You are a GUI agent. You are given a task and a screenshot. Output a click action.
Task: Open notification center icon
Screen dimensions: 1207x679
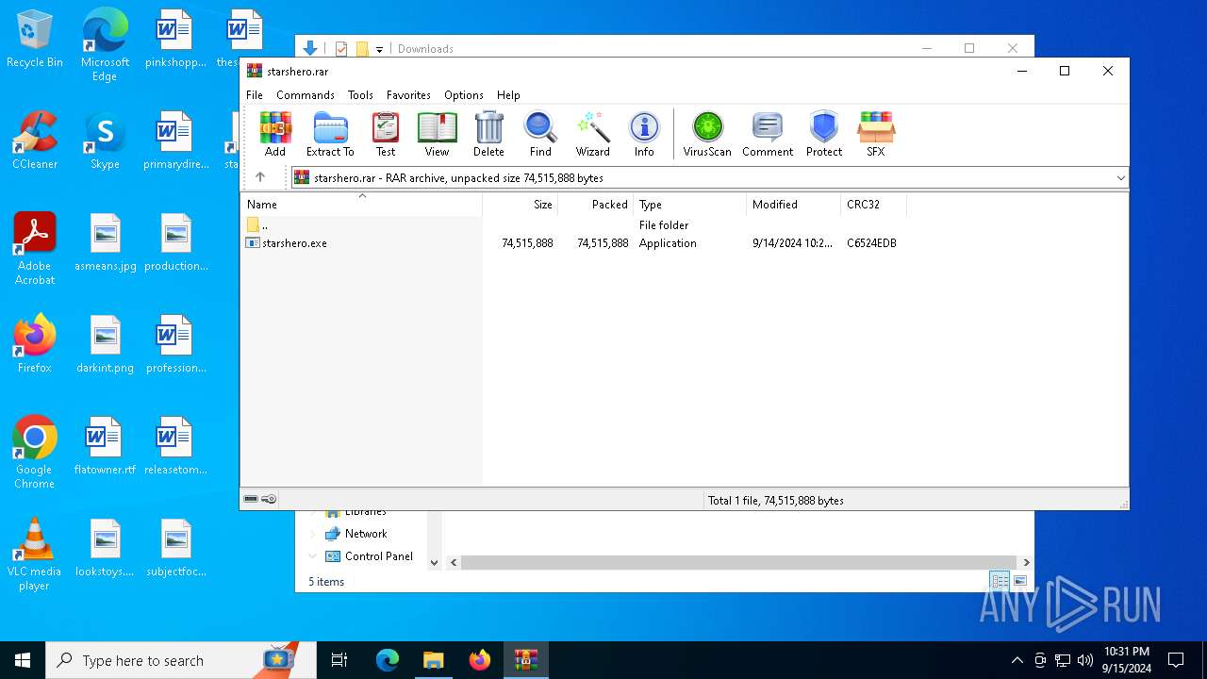pos(1176,660)
